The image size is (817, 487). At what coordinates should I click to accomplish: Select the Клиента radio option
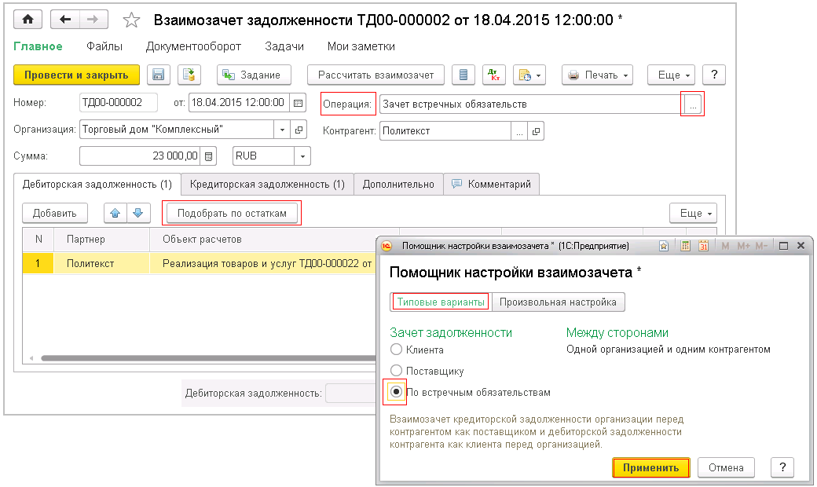pos(397,350)
